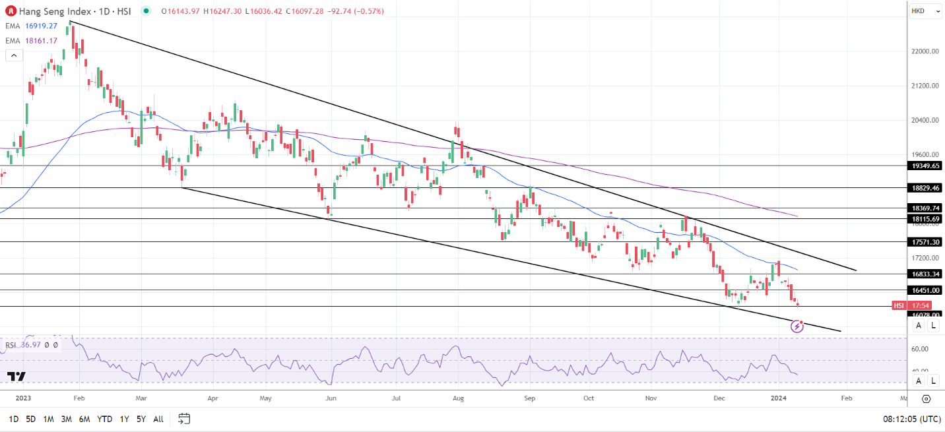
Task: Toggle auto scale A on price pane
Action: (919, 325)
